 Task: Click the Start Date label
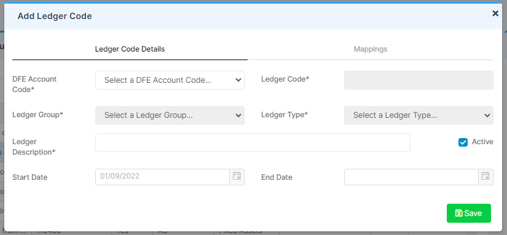29,177
